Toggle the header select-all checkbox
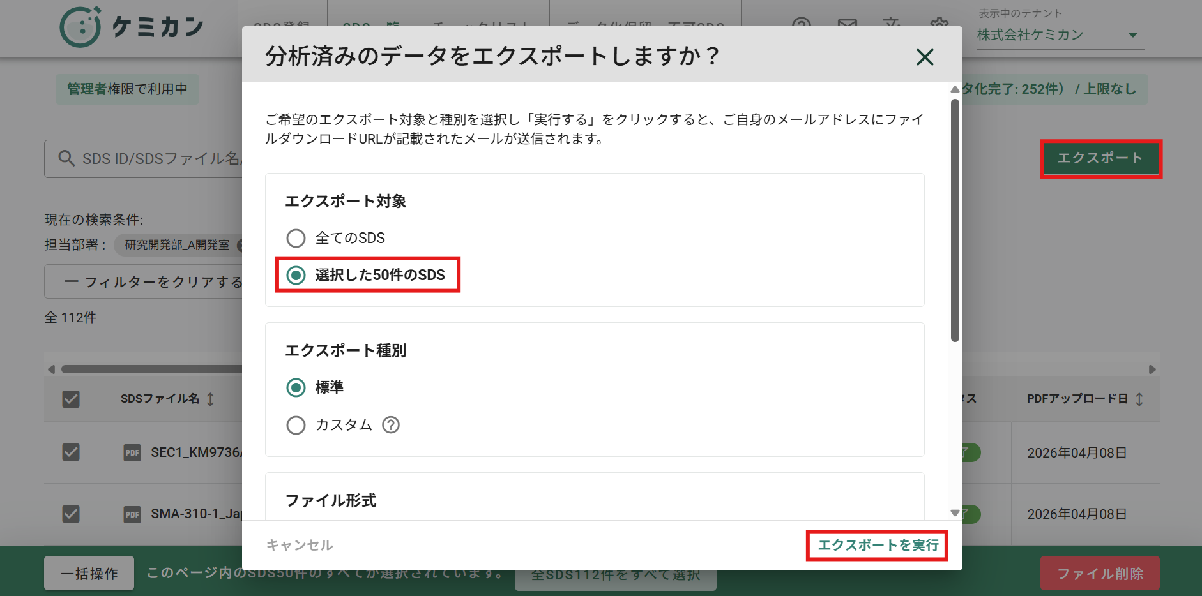Viewport: 1202px width, 596px height. point(71,399)
